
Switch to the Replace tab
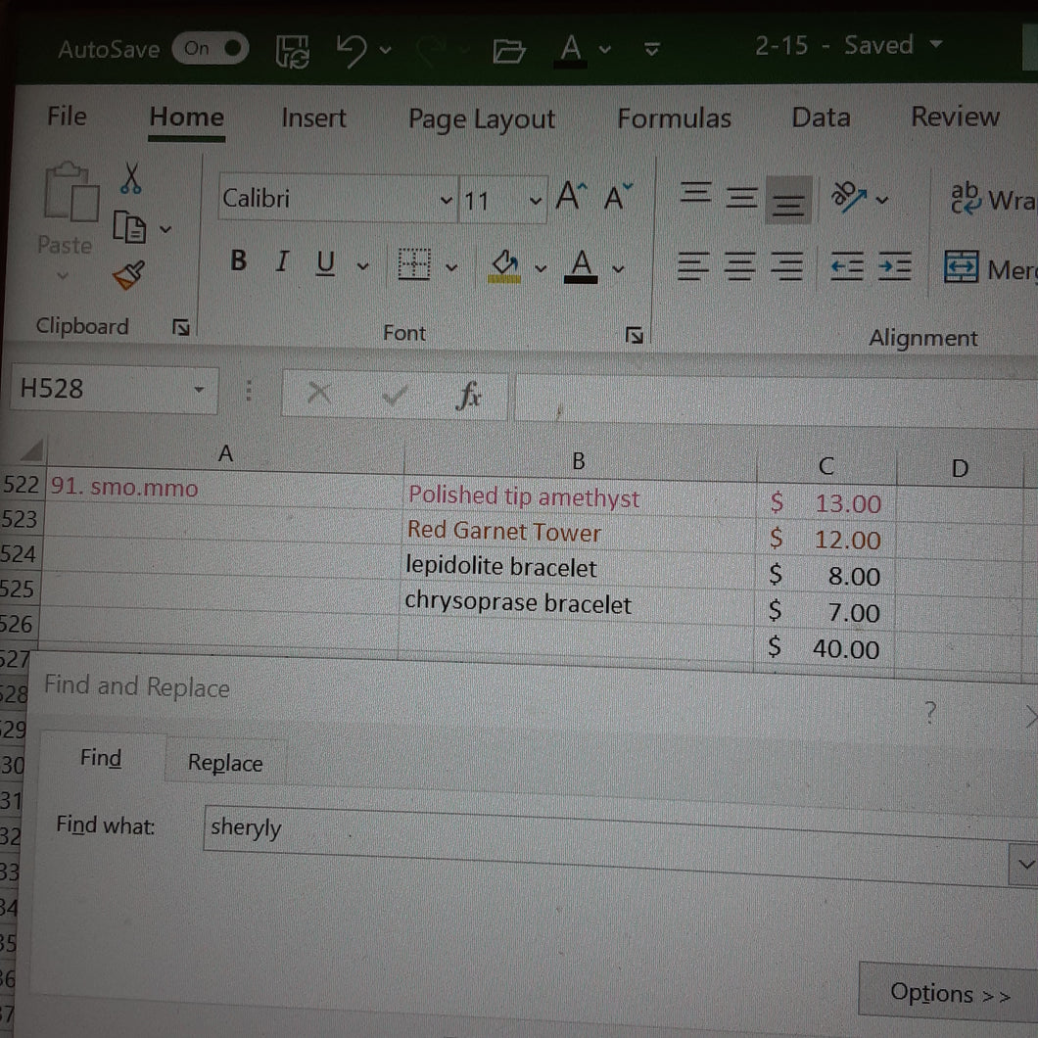[x=225, y=763]
